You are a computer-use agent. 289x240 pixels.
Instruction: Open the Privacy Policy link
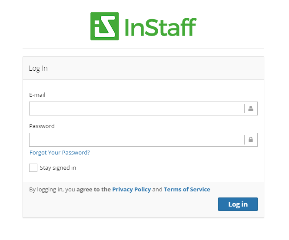click(132, 189)
